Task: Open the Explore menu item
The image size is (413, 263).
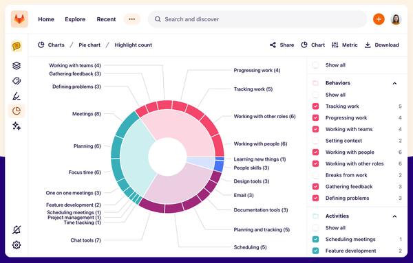Action: click(75, 19)
